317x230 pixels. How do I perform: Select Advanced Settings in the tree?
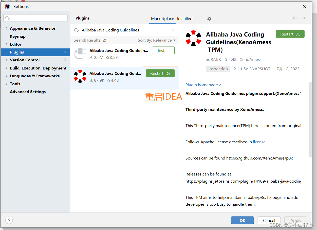tap(28, 92)
